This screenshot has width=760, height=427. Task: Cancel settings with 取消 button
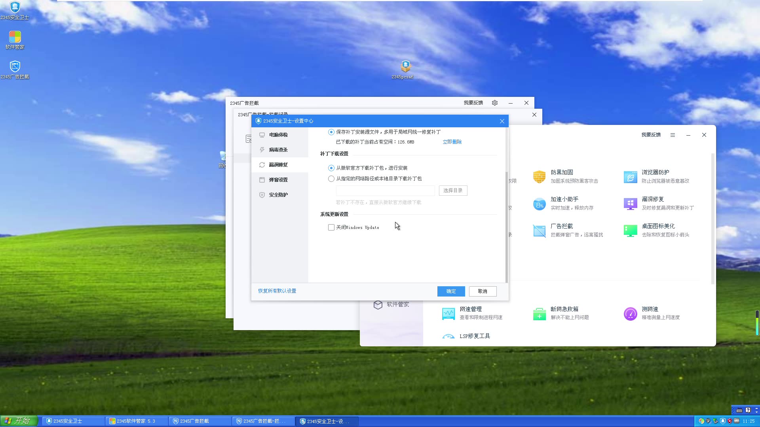click(483, 291)
